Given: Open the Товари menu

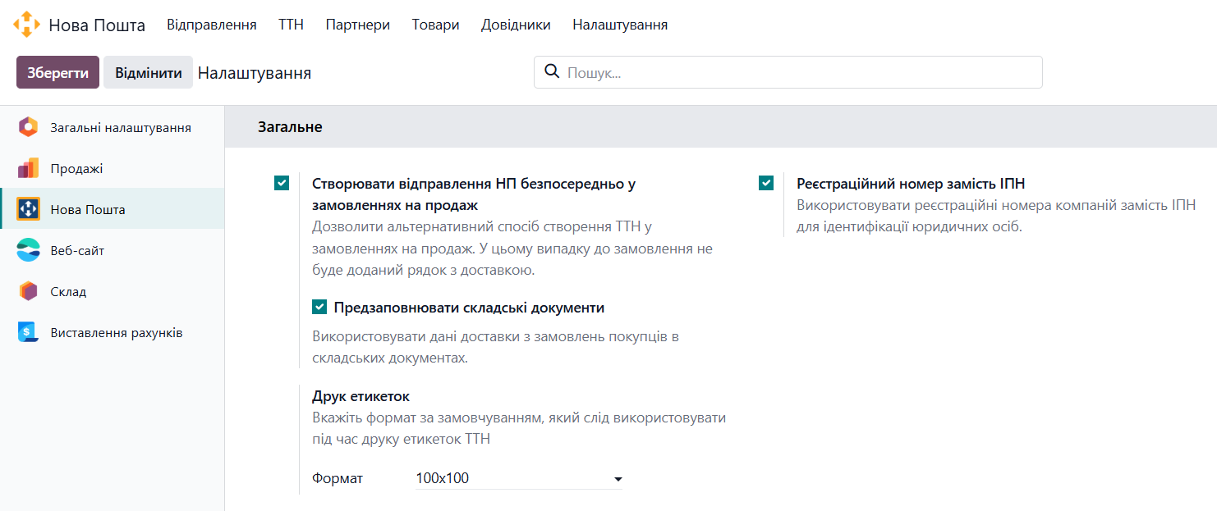Looking at the screenshot, I should tap(436, 25).
